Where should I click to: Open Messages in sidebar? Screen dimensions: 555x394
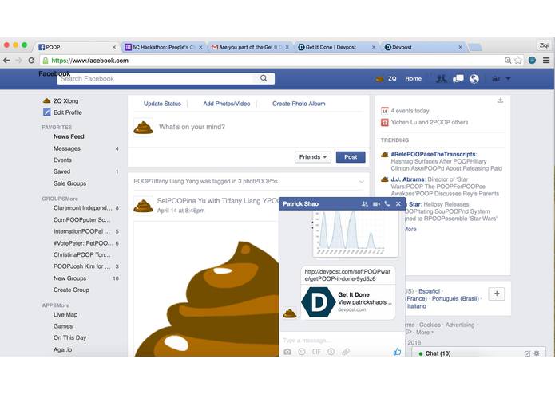click(67, 148)
